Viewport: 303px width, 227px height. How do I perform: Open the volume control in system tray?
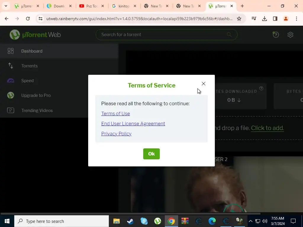tap(265, 221)
